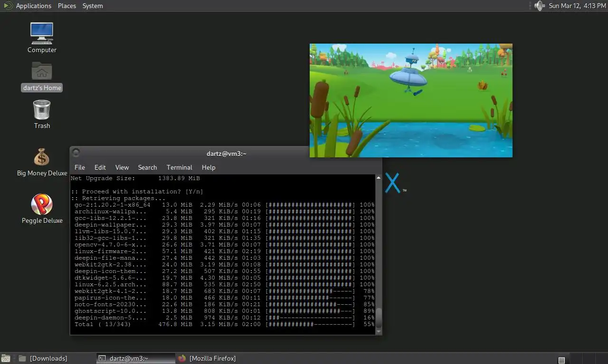Click the 'Net Upgrade Size' line
Image resolution: width=608 pixels, height=364 pixels.
135,178
